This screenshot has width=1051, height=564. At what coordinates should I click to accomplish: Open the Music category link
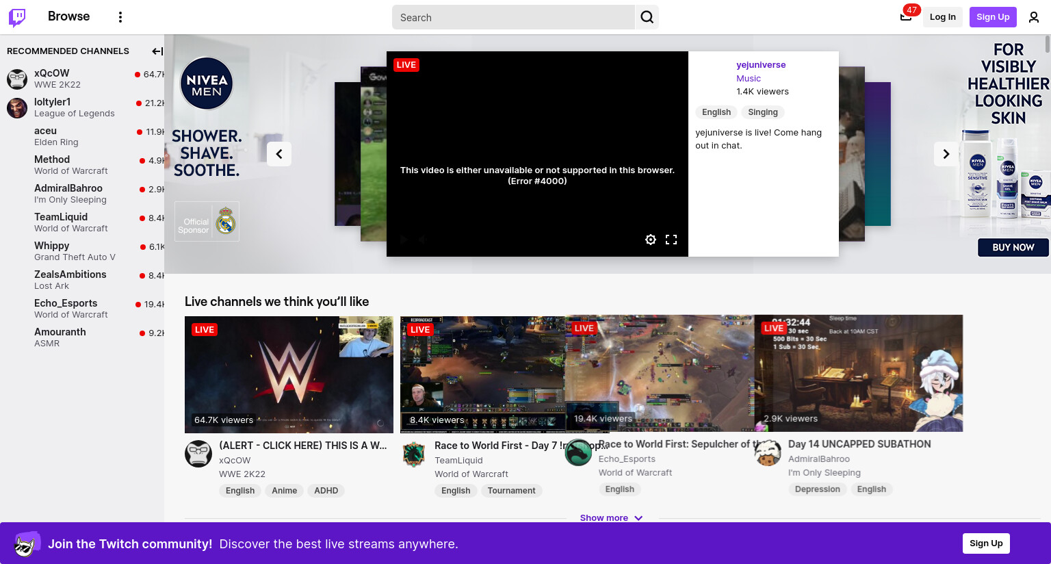pyautogui.click(x=749, y=79)
